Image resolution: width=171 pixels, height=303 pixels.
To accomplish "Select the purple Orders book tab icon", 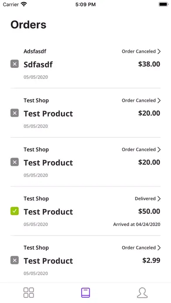I will tap(85, 293).
